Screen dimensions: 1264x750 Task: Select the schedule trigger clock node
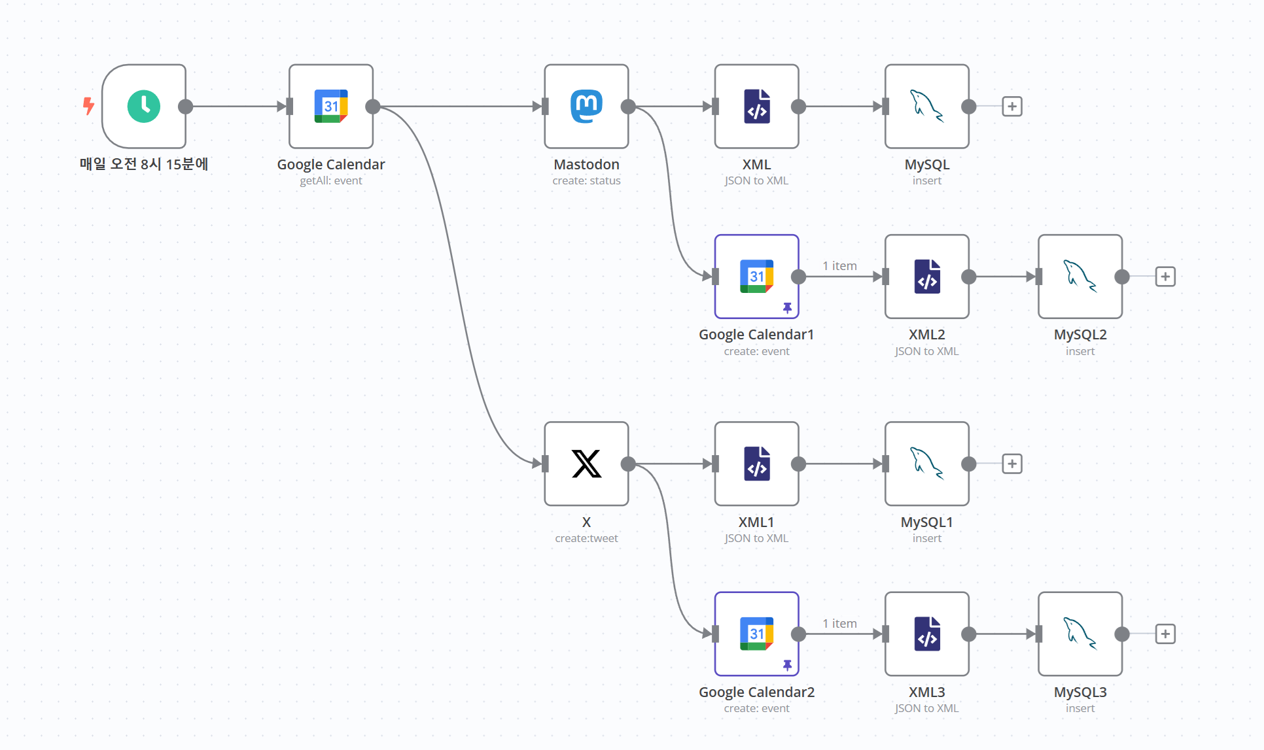coord(144,107)
